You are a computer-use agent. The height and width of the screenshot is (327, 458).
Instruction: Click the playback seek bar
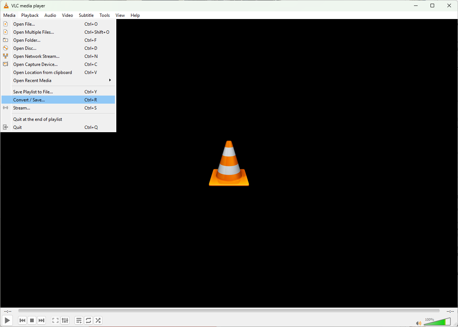(x=229, y=311)
